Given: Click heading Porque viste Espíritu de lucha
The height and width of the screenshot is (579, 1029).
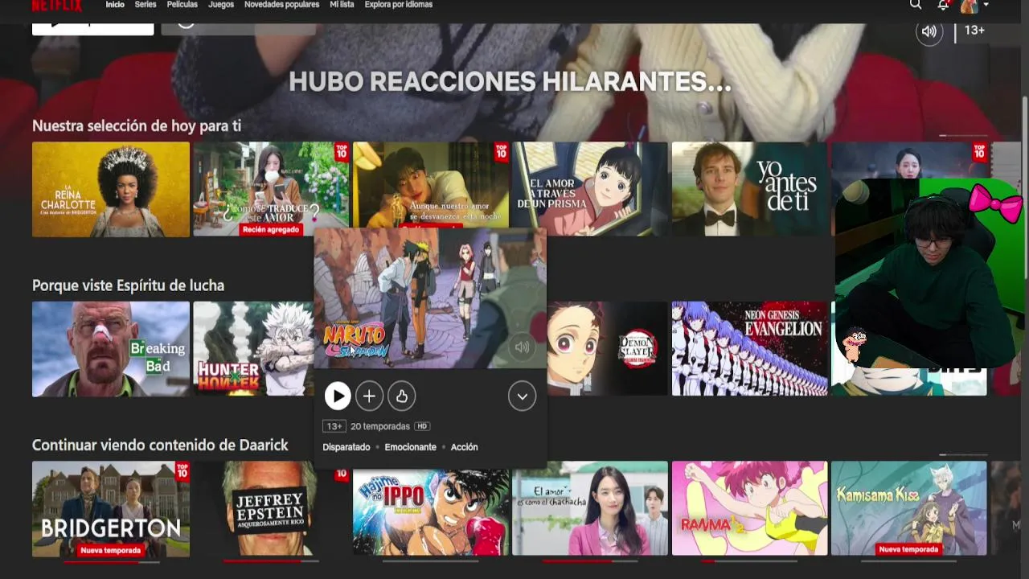Looking at the screenshot, I should click(129, 285).
